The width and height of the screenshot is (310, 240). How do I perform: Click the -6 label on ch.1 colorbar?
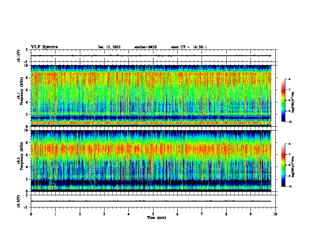289,79
